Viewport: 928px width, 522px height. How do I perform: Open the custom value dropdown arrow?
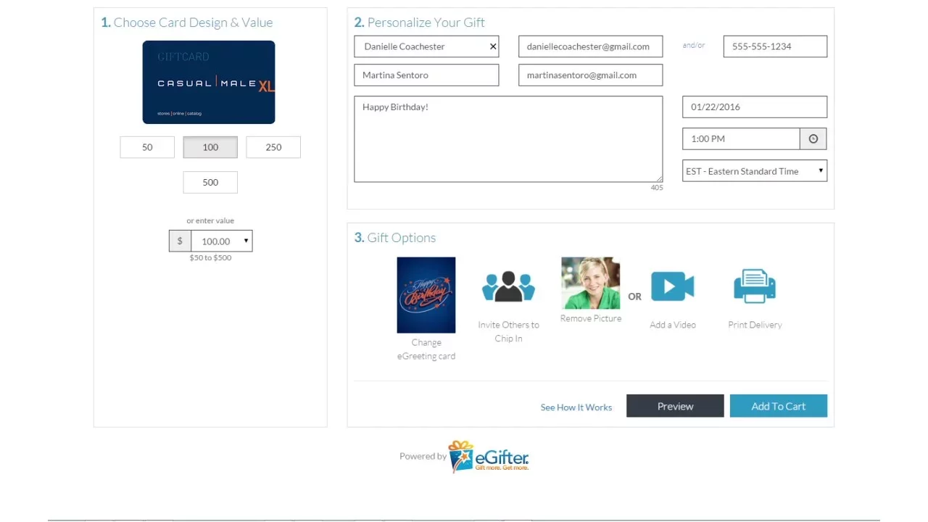click(246, 241)
